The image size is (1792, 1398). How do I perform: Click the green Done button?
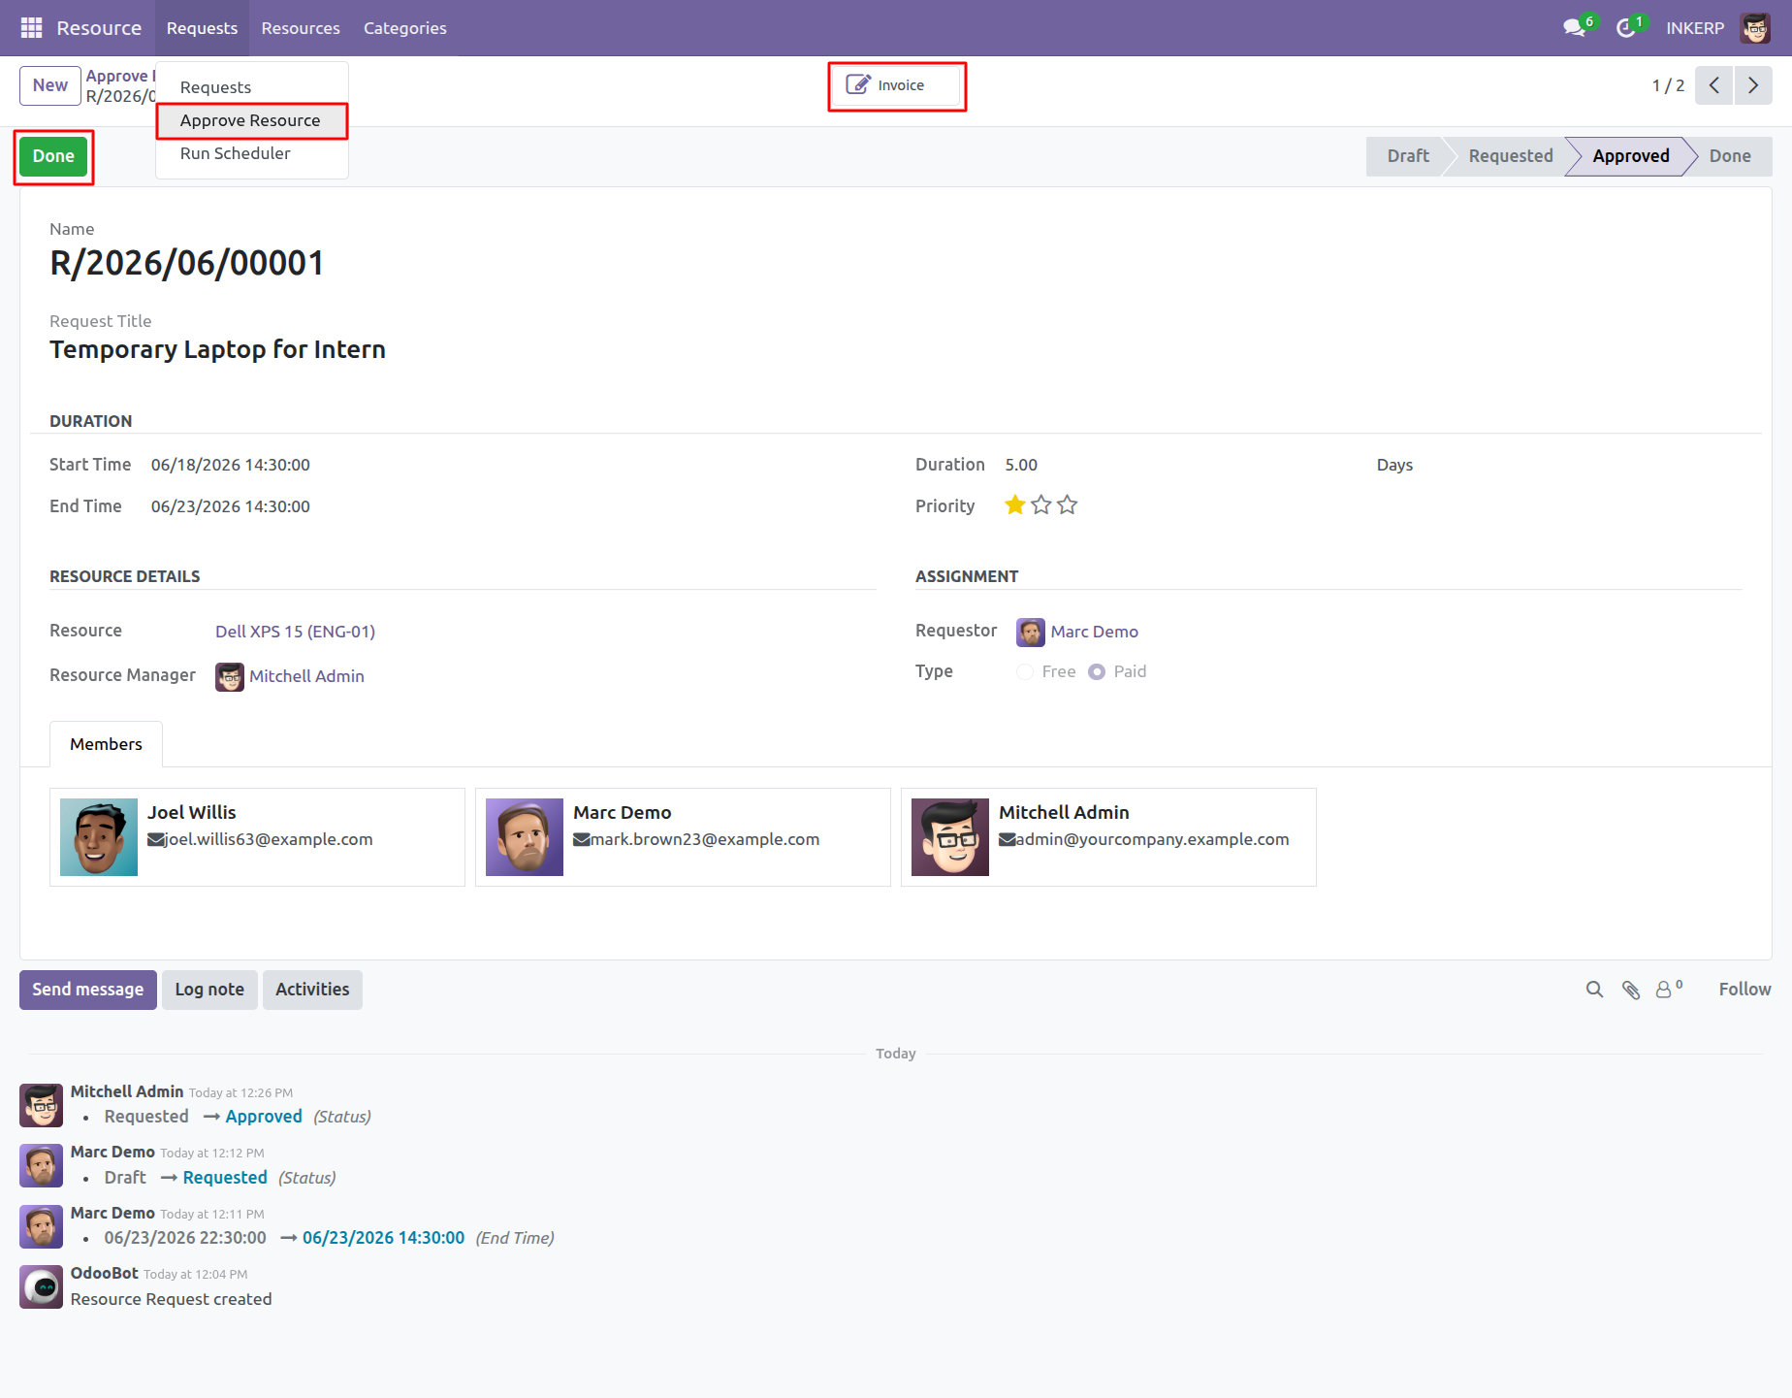[53, 156]
